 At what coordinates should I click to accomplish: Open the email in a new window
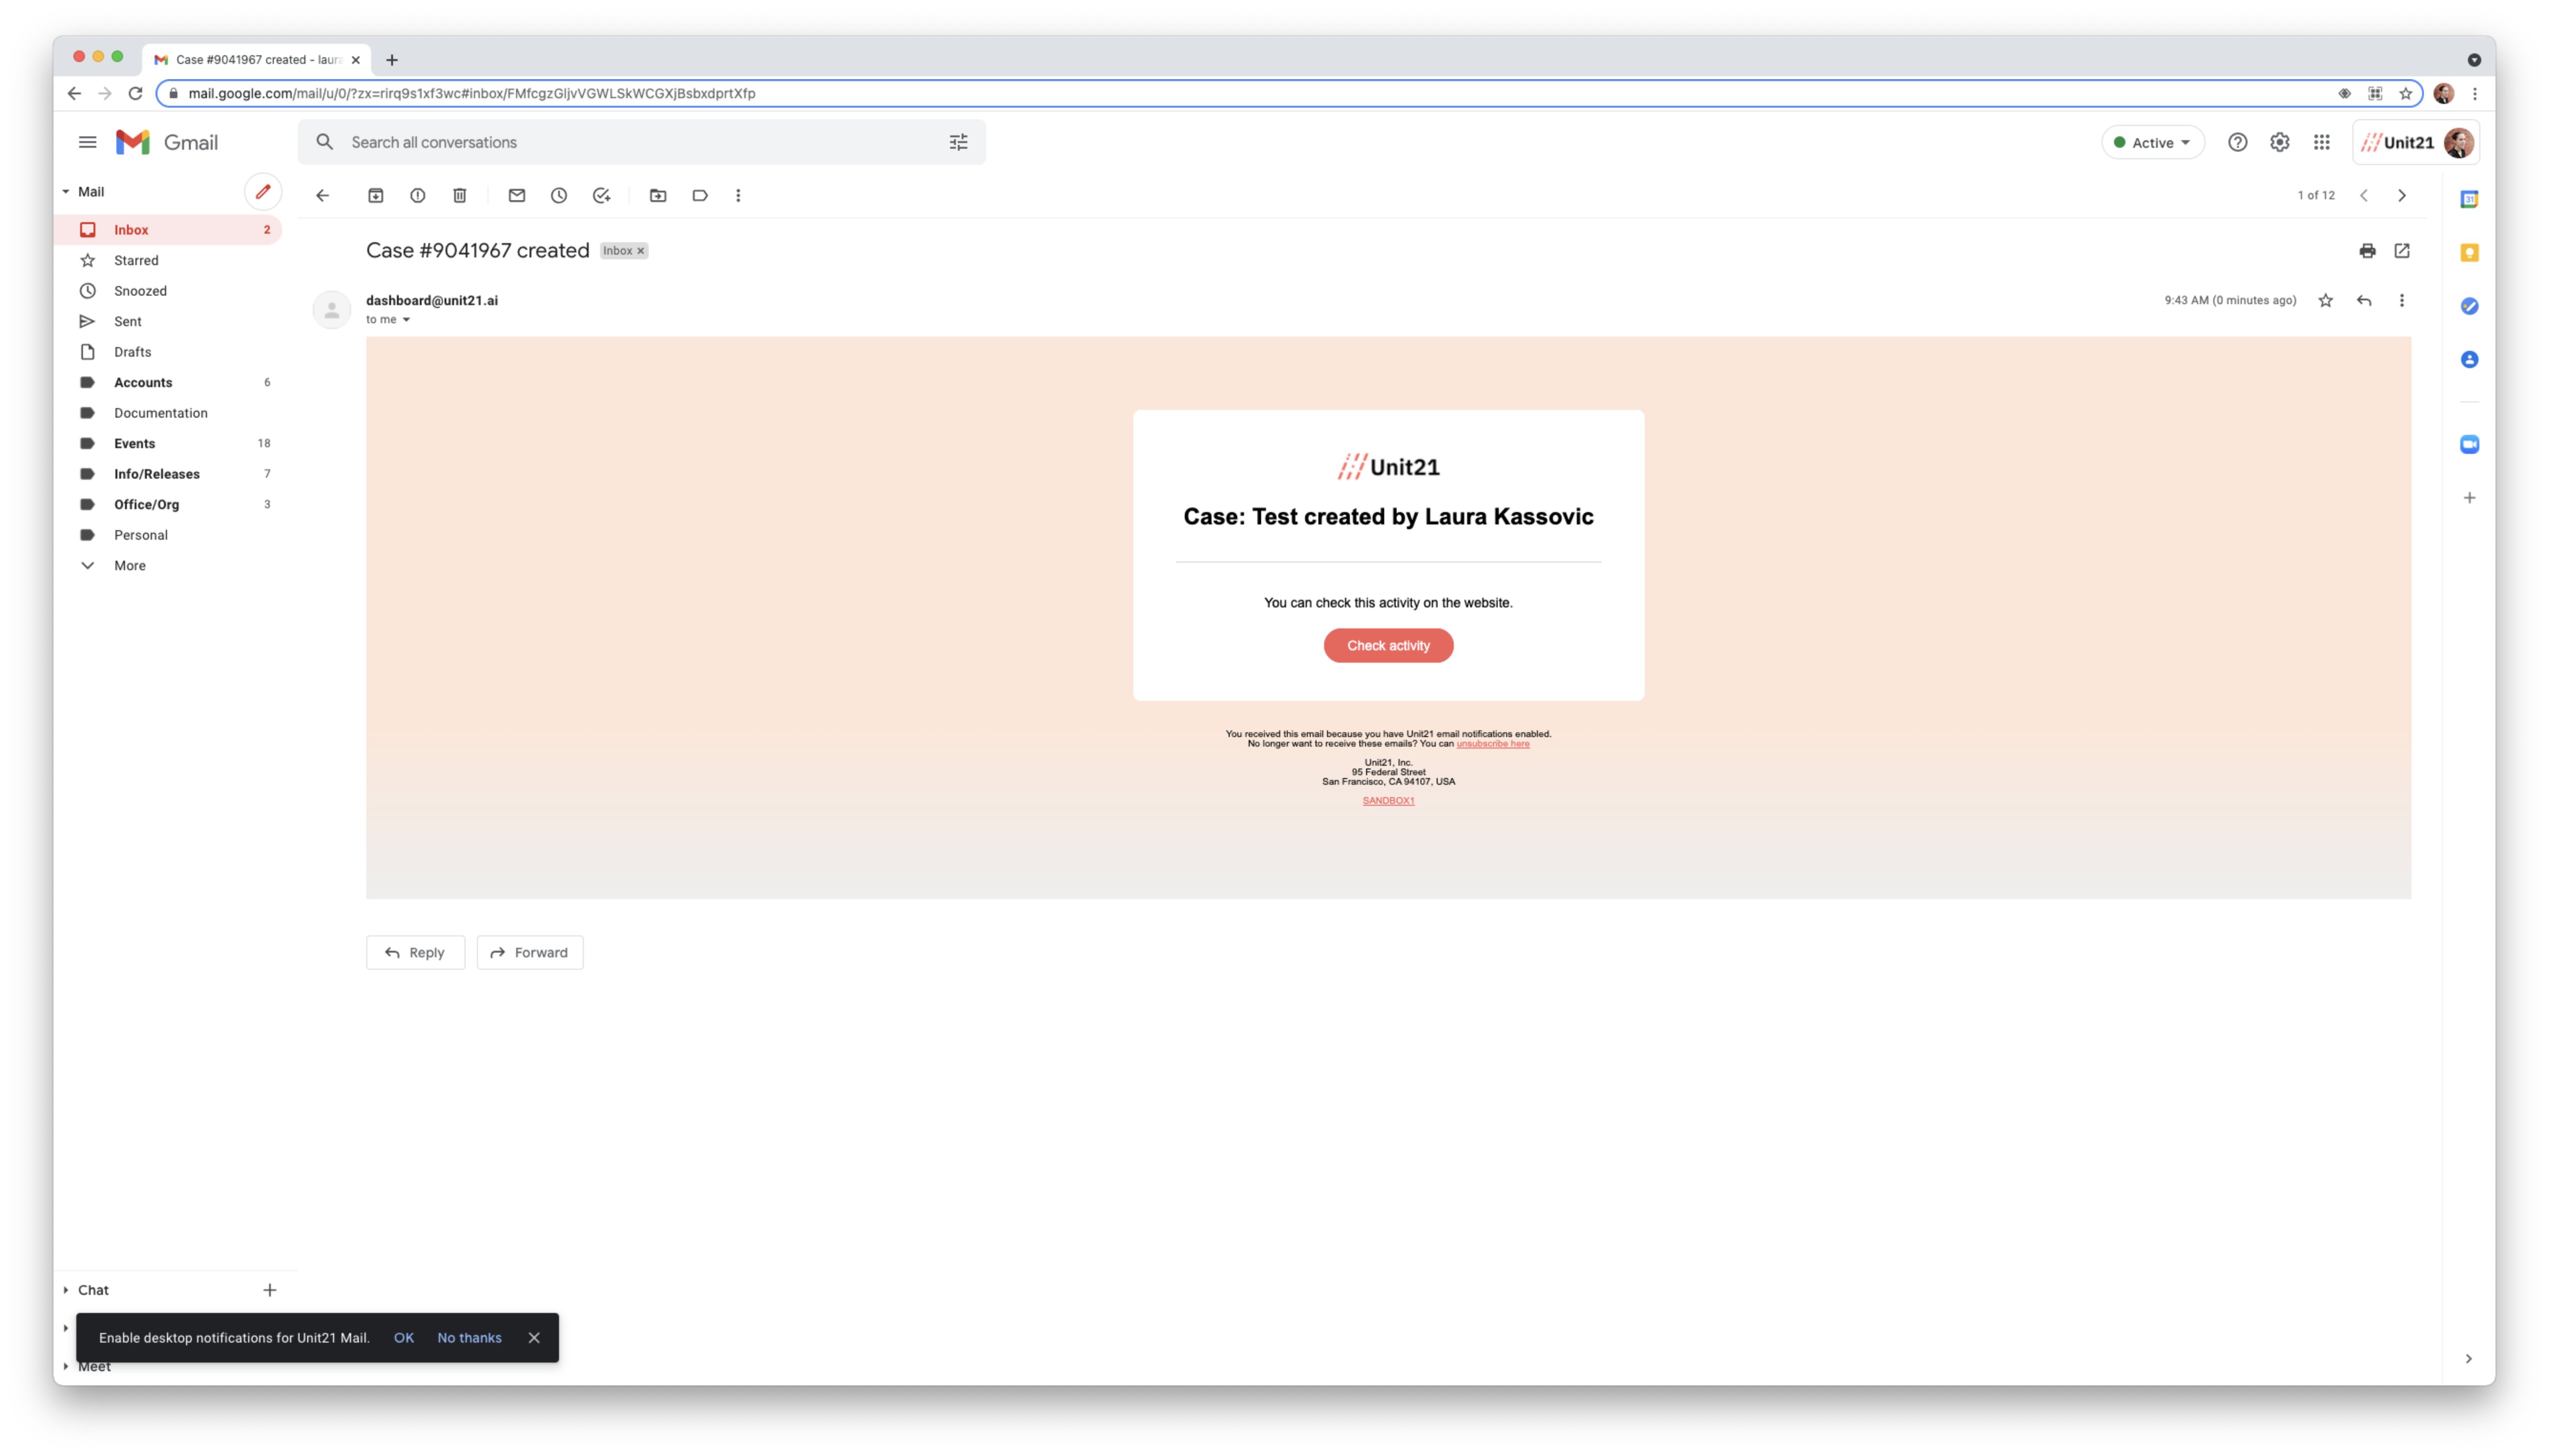pos(2401,250)
